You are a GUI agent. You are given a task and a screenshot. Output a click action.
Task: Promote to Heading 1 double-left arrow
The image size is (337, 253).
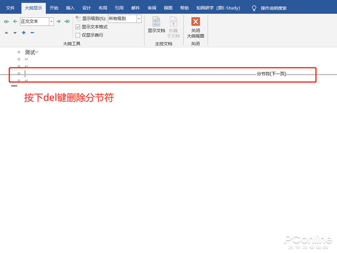6,21
